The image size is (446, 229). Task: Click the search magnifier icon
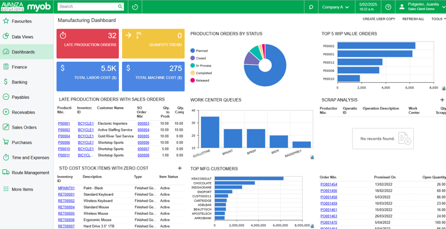120,7
